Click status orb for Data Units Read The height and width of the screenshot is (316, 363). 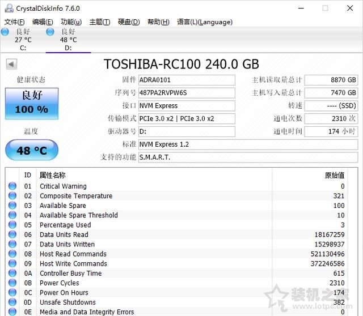click(12, 234)
